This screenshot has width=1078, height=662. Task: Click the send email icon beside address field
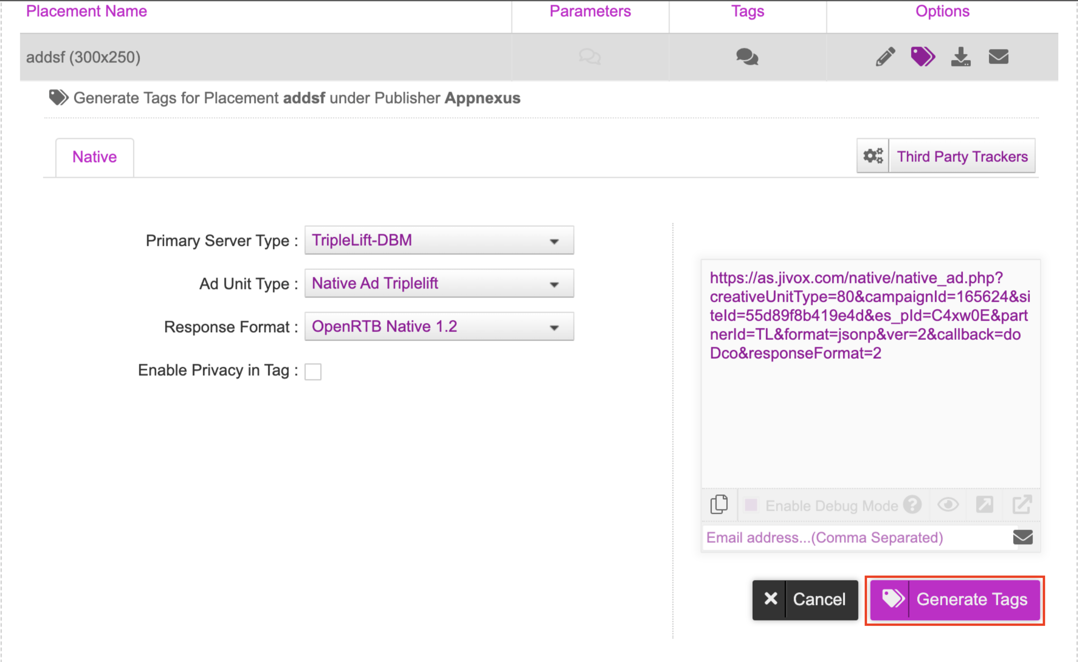1023,537
